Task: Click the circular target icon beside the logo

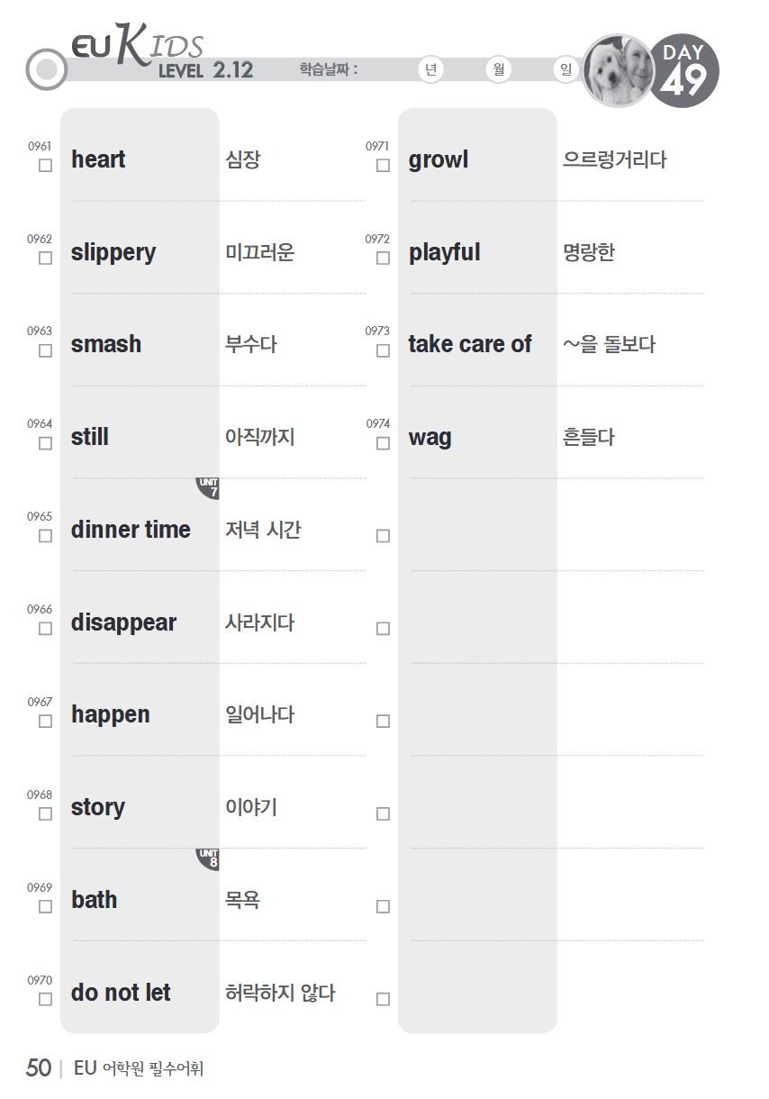Action: [x=47, y=69]
